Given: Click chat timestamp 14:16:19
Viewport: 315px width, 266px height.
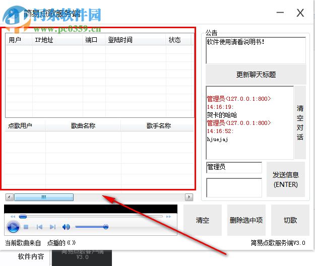Looking at the screenshot, I should tap(220, 107).
